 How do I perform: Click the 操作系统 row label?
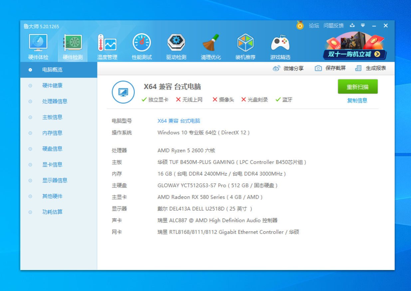(122, 133)
